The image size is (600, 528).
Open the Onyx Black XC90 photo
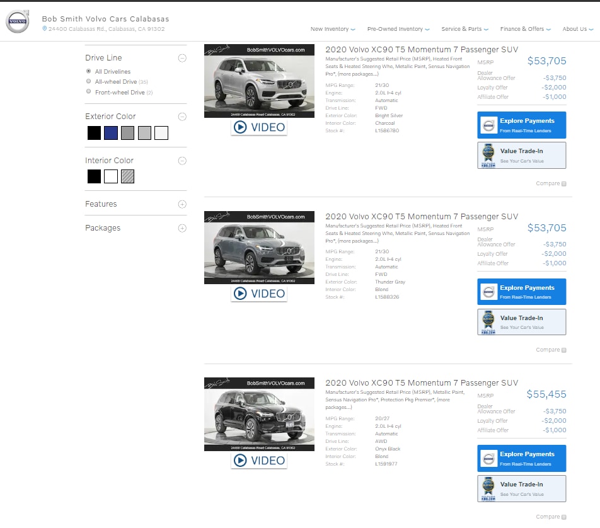coord(259,415)
